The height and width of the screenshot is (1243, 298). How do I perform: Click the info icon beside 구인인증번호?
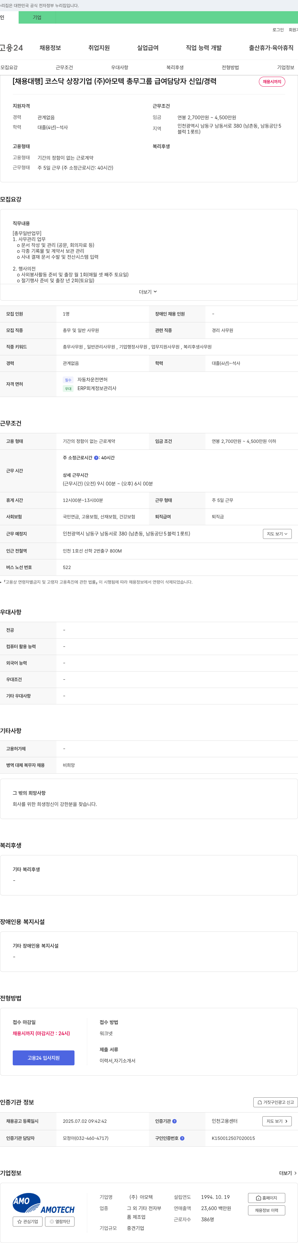pyautogui.click(x=182, y=1138)
